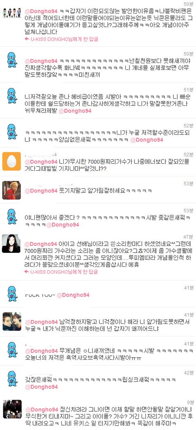View the red cap user's avatar
Image resolution: width=196 pixels, height=430 pixels.
click(12, 190)
